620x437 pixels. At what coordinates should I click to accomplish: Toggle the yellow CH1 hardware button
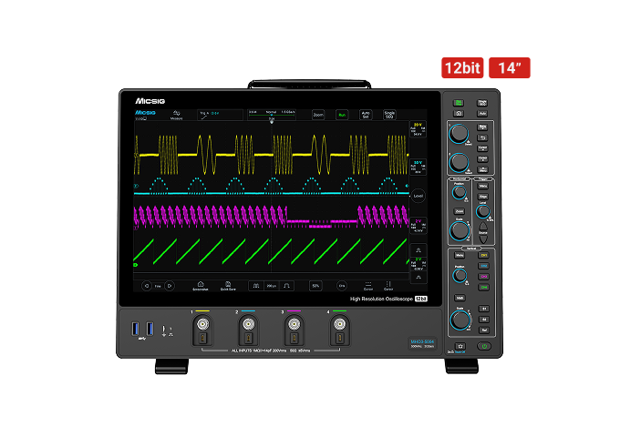pos(483,256)
